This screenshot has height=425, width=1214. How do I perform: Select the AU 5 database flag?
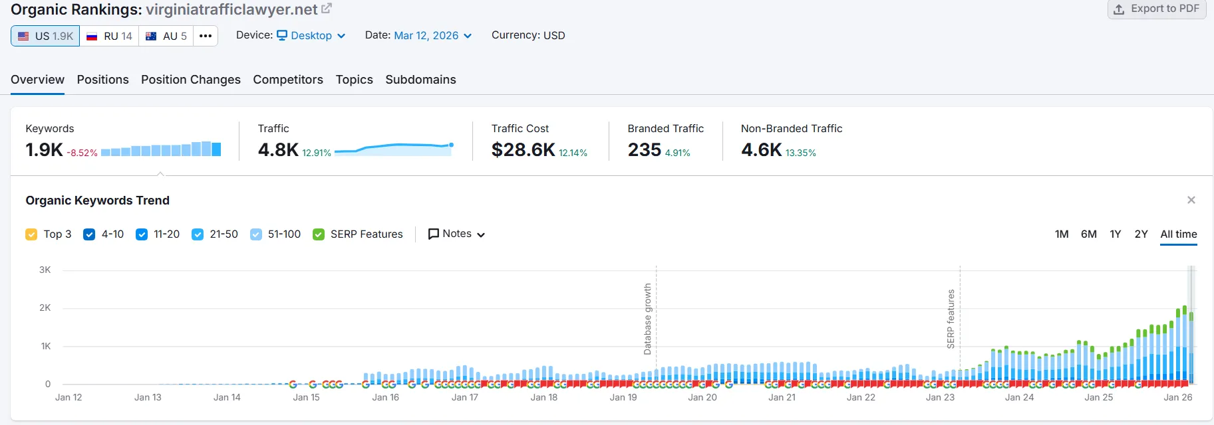coord(166,36)
